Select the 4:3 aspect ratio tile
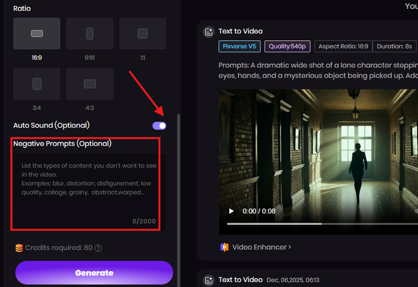The image size is (418, 287). coord(90,84)
